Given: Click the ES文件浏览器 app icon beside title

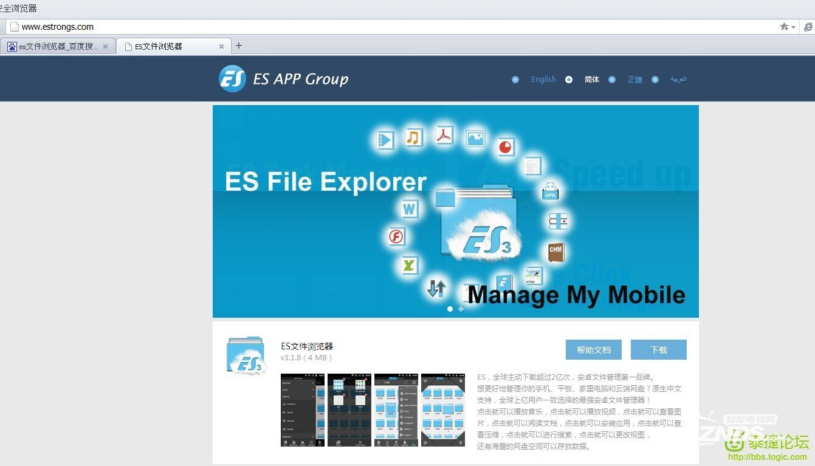Looking at the screenshot, I should click(246, 355).
